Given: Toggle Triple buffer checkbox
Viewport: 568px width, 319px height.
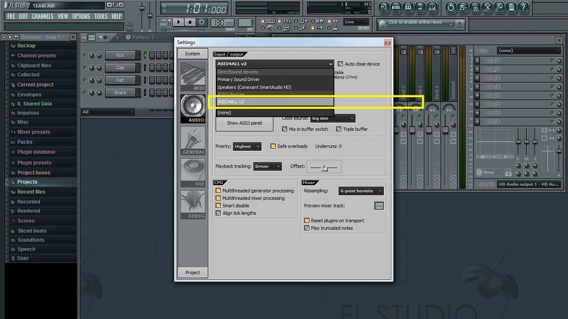Looking at the screenshot, I should pos(338,129).
